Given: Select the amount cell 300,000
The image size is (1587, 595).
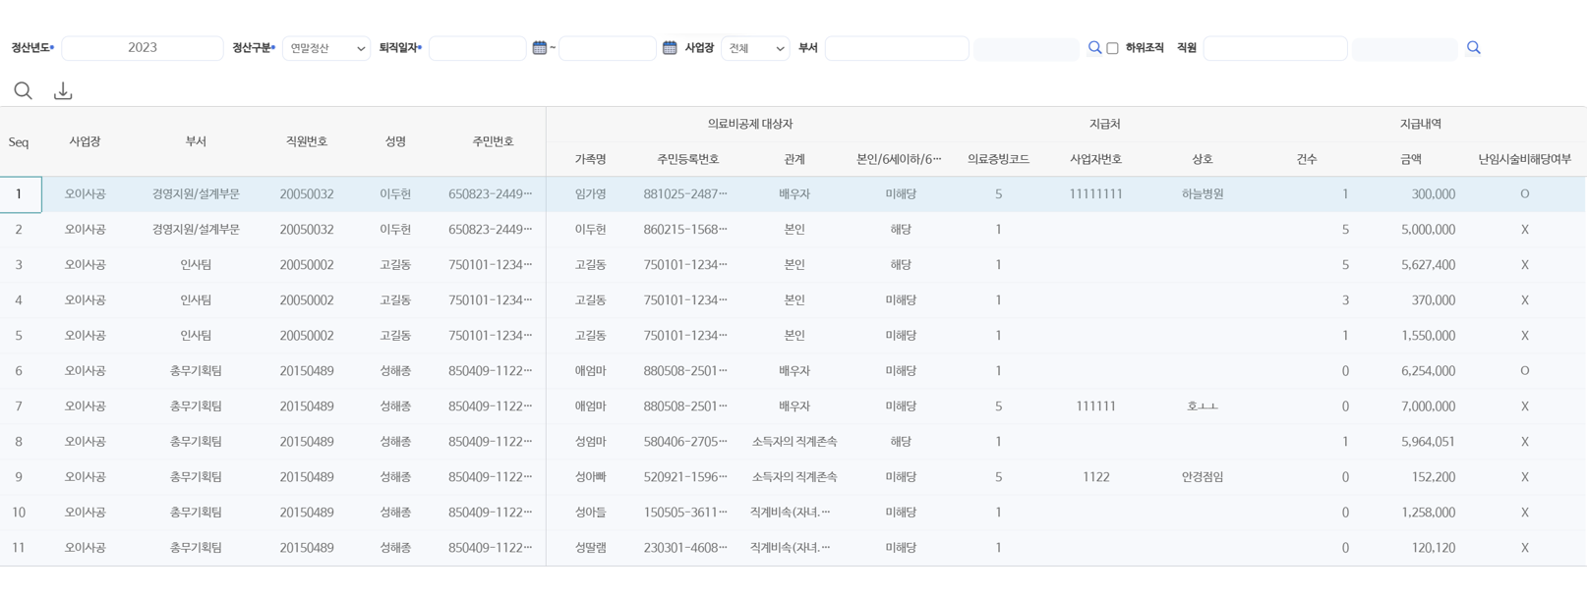Looking at the screenshot, I should (x=1411, y=194).
